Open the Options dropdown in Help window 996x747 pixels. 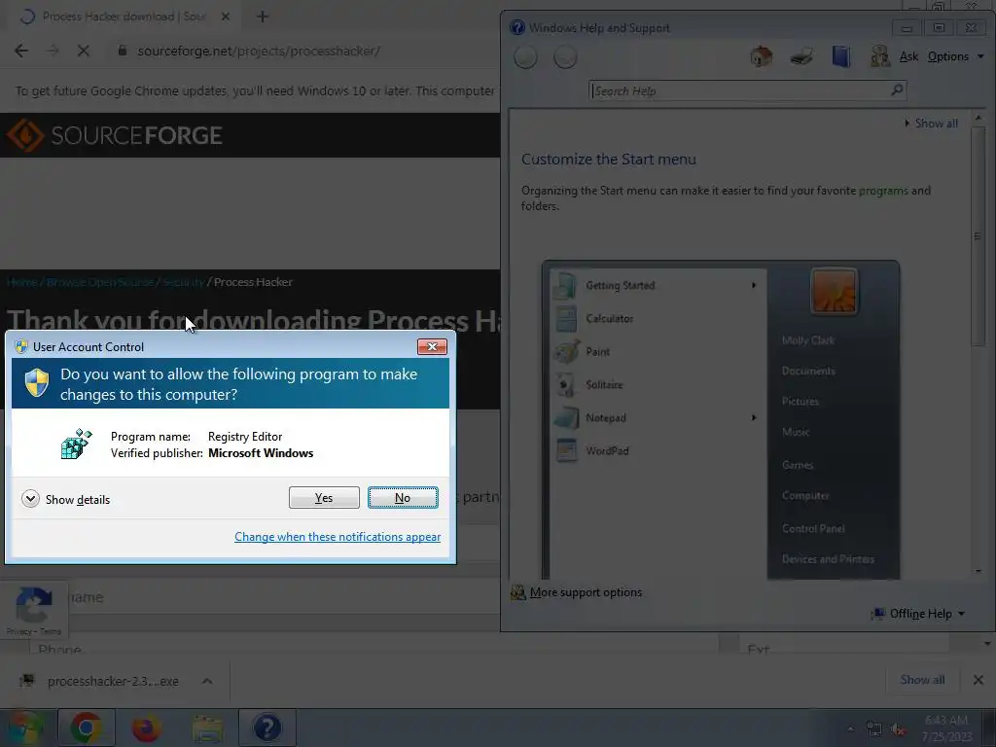click(955, 56)
